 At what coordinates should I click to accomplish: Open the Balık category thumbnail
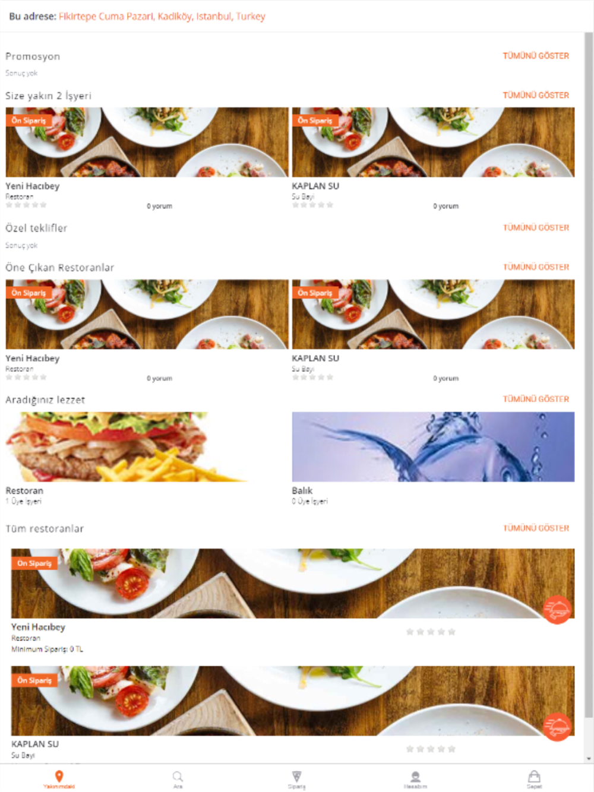pos(433,446)
